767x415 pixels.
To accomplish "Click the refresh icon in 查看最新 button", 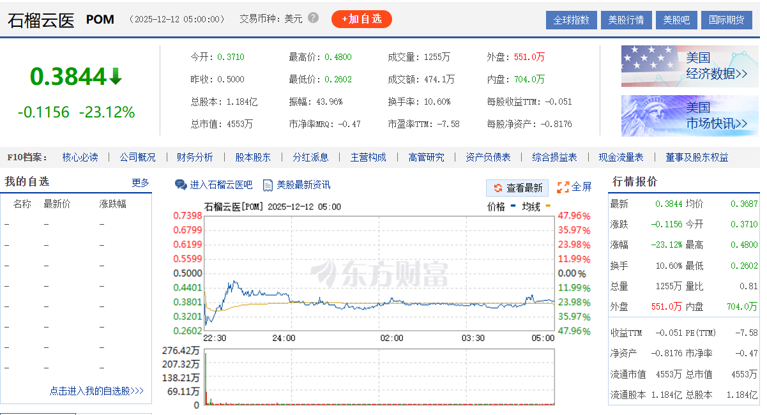I will coord(497,188).
